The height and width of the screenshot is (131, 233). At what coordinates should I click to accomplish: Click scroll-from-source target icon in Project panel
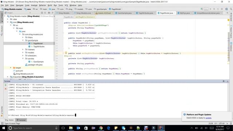pos(42,13)
